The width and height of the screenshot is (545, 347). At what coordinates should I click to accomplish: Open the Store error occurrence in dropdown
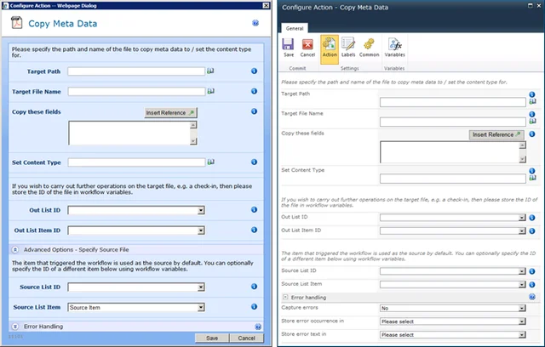coord(452,322)
